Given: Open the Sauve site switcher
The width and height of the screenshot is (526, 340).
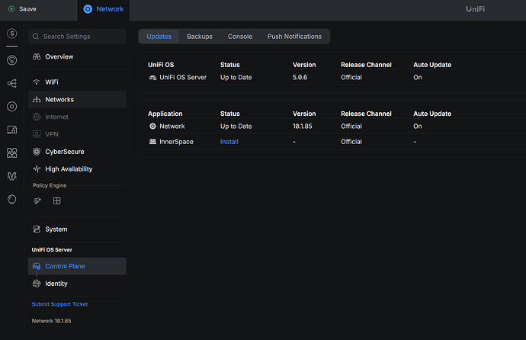Looking at the screenshot, I should pyautogui.click(x=38, y=10).
